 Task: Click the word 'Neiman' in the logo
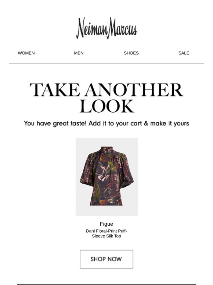pyautogui.click(x=91, y=28)
